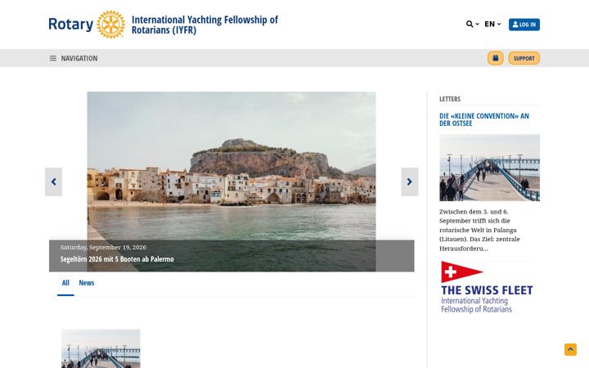
Task: Expand the EN language selector
Action: click(x=492, y=24)
